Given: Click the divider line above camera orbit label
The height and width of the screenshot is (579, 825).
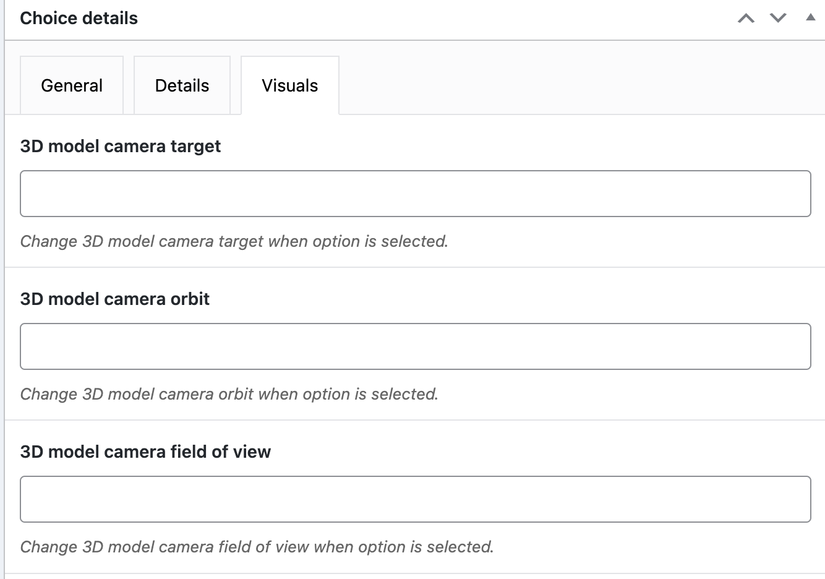Looking at the screenshot, I should tap(415, 267).
